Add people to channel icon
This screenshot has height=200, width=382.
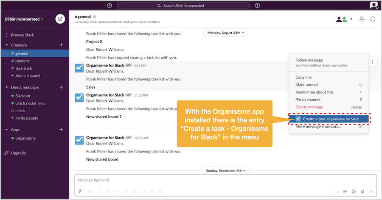pos(362,19)
